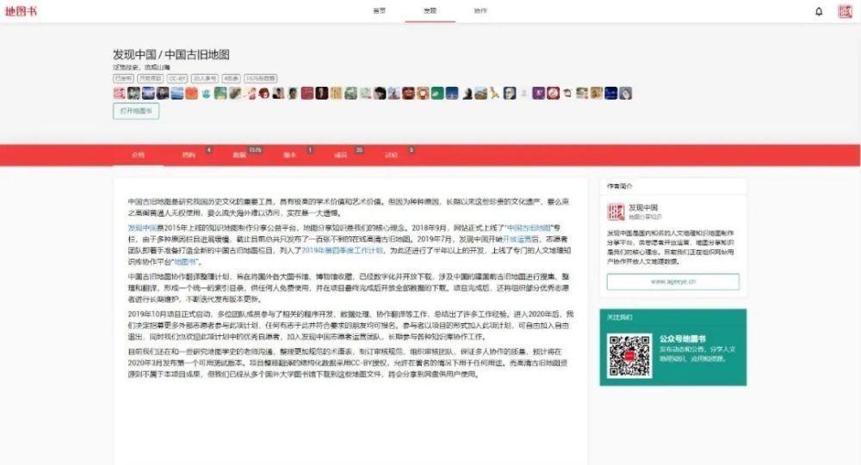
Task: Click the 发现中国 author seal logo
Action: (x=616, y=211)
